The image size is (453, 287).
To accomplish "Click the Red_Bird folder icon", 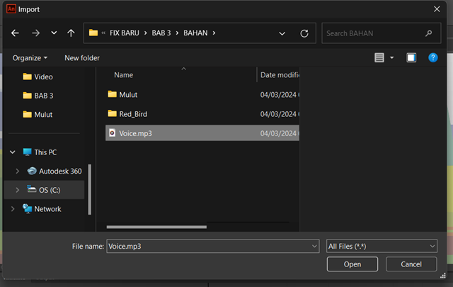I will (112, 113).
